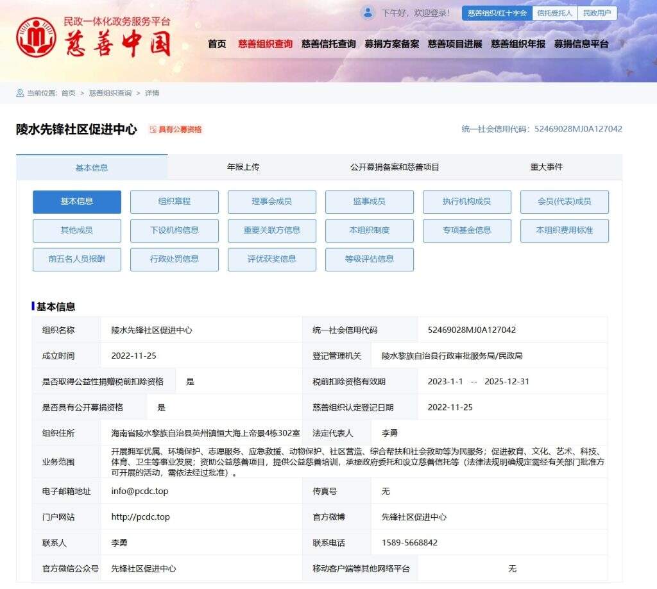Open the 本组织费用标准 section

point(565,230)
